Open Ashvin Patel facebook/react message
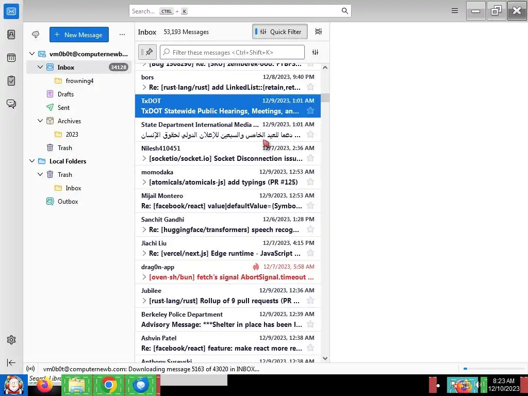This screenshot has width=528, height=396. tap(227, 343)
